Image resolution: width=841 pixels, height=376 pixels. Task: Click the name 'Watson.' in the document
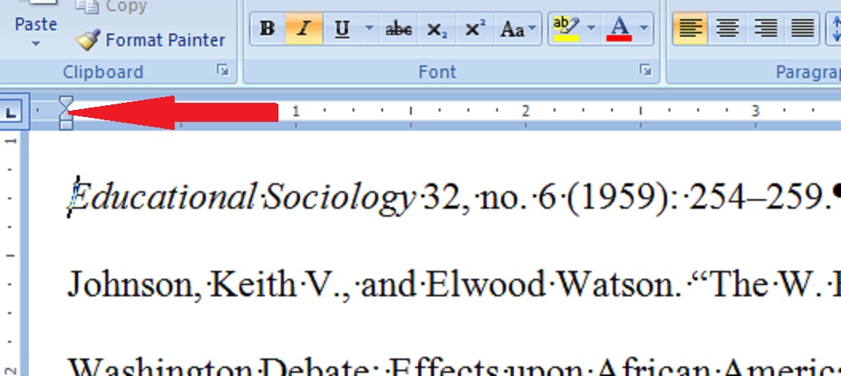pyautogui.click(x=620, y=285)
